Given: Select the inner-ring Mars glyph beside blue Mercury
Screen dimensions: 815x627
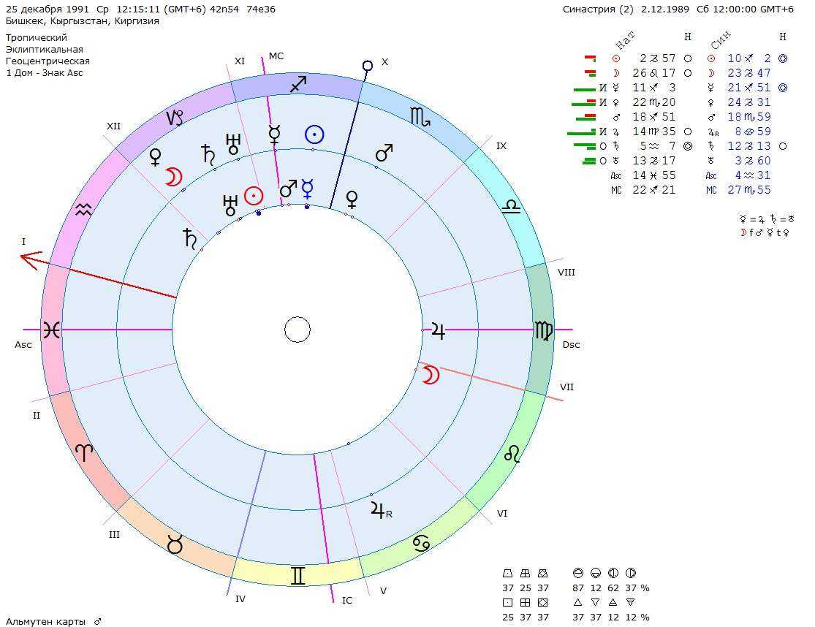Looking at the screenshot, I should point(289,189).
